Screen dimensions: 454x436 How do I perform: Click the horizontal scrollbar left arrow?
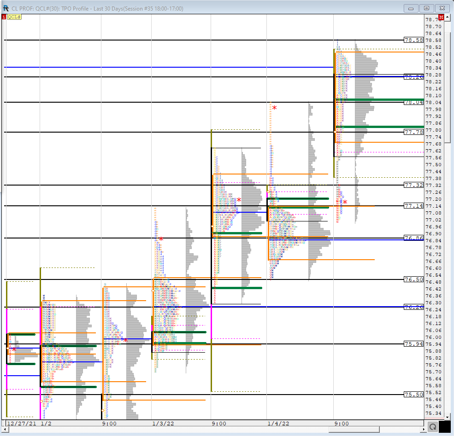[x=4, y=430]
